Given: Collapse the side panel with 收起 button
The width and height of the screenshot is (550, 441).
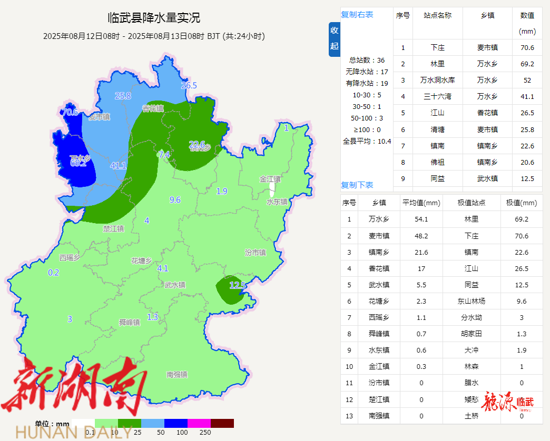Looking at the screenshot, I should [x=335, y=38].
